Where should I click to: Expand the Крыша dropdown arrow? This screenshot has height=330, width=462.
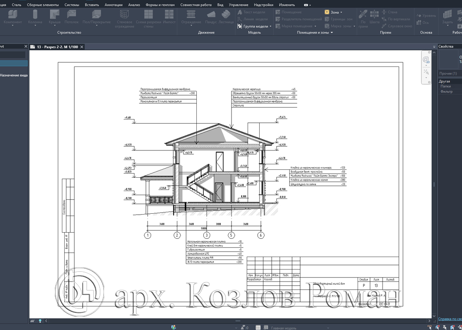point(55,26)
